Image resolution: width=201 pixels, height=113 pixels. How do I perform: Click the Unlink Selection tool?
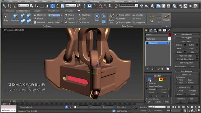(10, 6)
